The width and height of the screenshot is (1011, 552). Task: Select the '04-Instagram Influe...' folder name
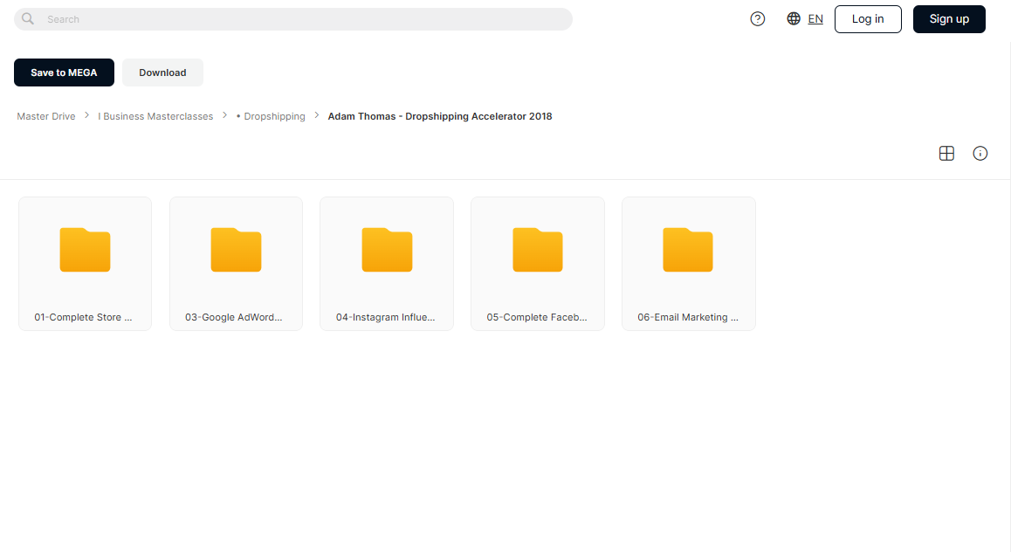(386, 317)
